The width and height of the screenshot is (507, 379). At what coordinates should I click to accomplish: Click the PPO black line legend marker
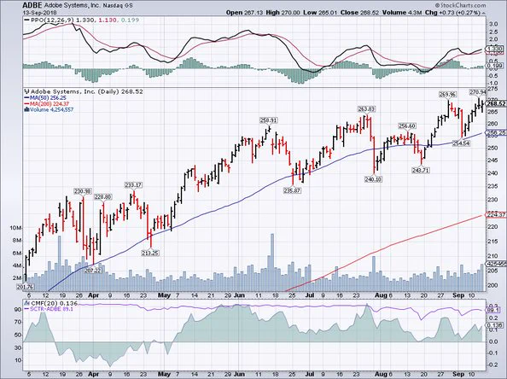[26, 20]
